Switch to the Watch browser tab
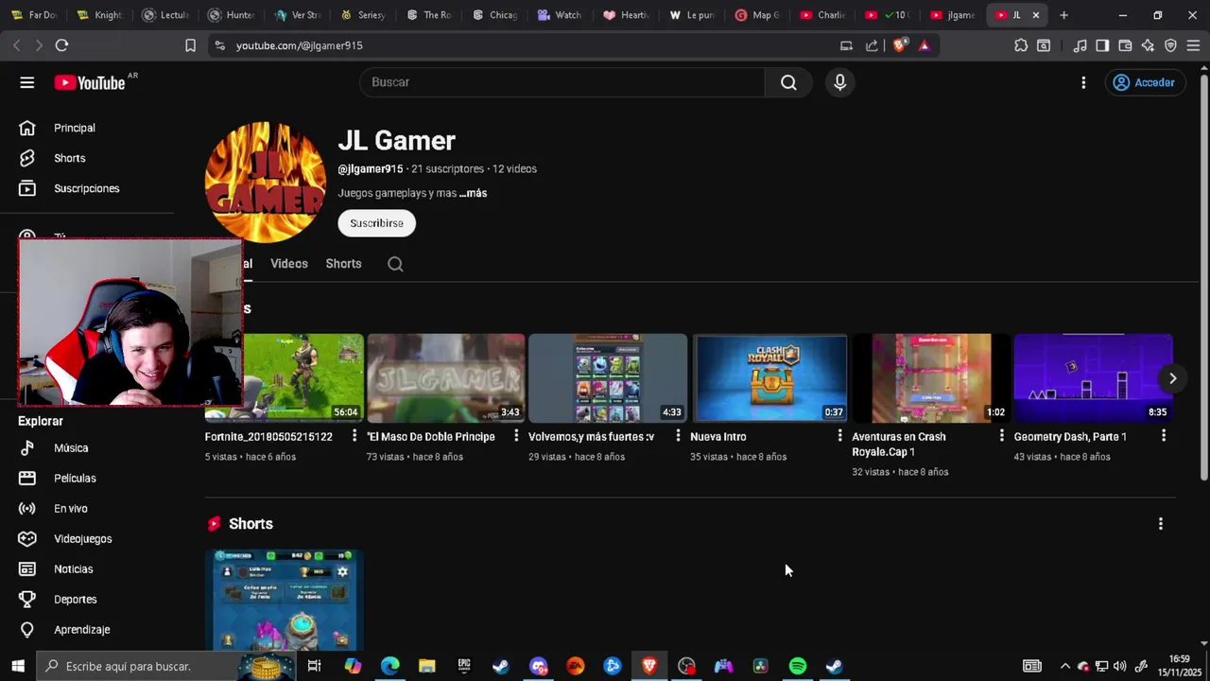Image resolution: width=1210 pixels, height=681 pixels. pyautogui.click(x=559, y=15)
